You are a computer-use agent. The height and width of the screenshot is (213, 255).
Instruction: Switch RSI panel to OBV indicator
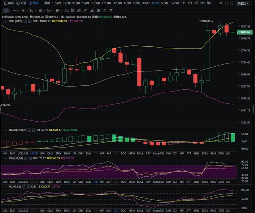pos(81,182)
